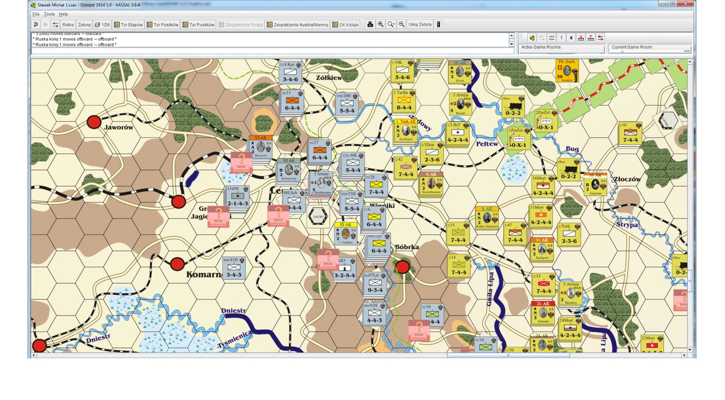Click the chat log scroll down arrow
The width and height of the screenshot is (725, 400).
pyautogui.click(x=511, y=44)
